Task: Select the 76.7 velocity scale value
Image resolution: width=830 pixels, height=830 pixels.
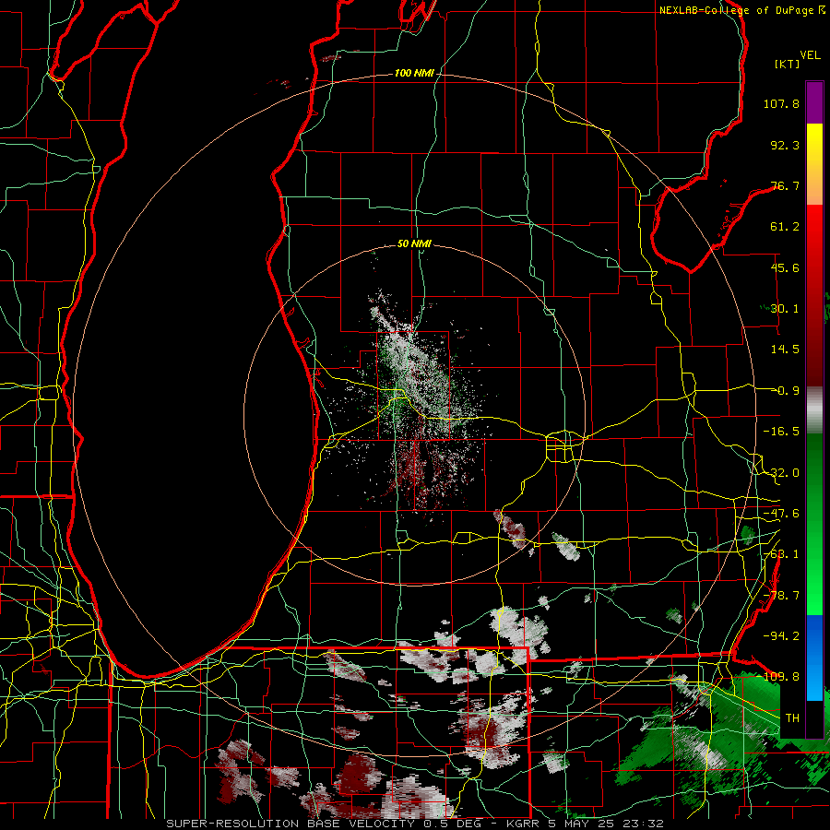Action: 785,185
